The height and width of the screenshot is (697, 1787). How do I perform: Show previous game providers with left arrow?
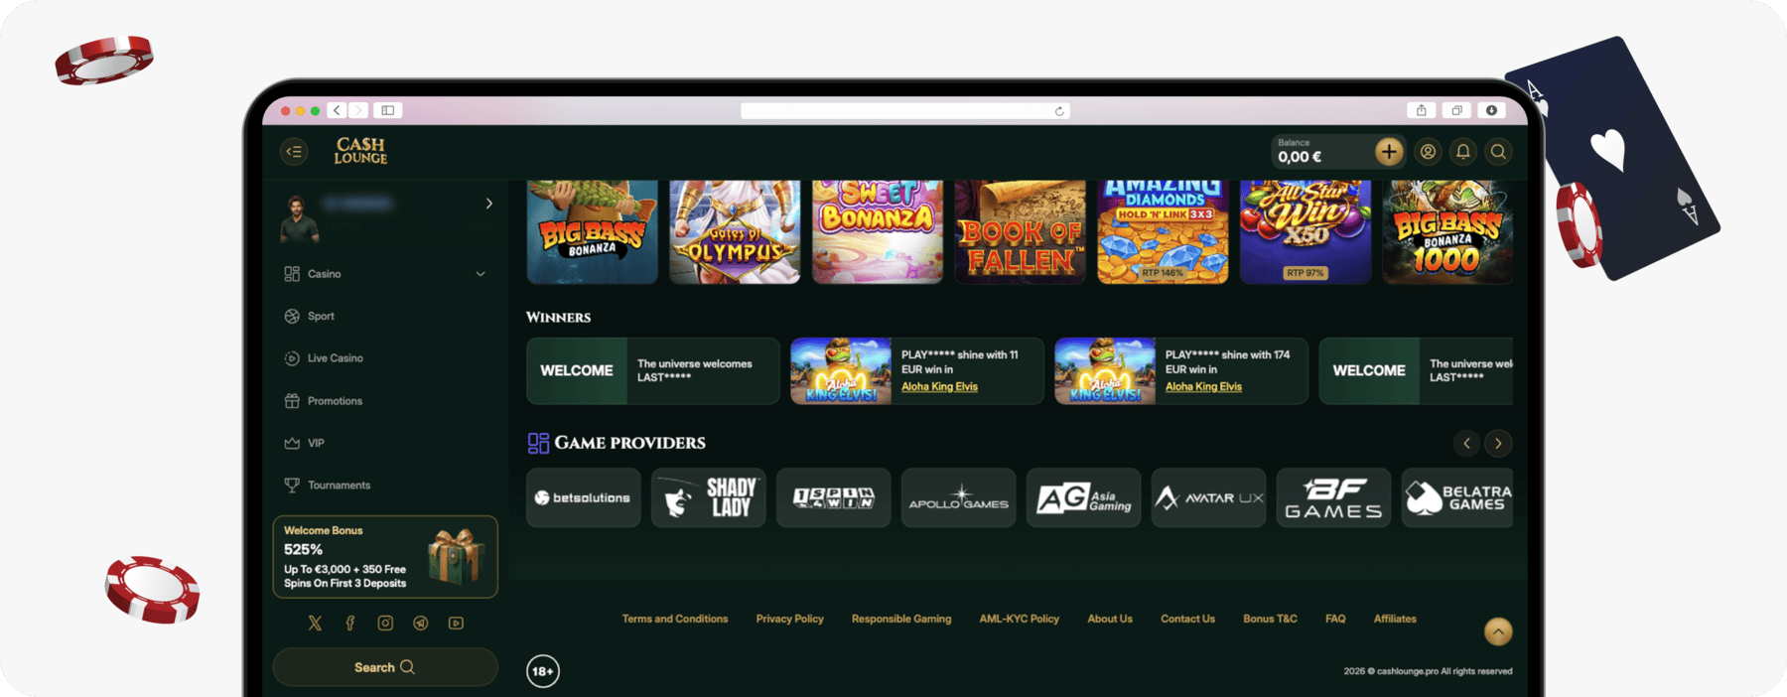coord(1466,444)
